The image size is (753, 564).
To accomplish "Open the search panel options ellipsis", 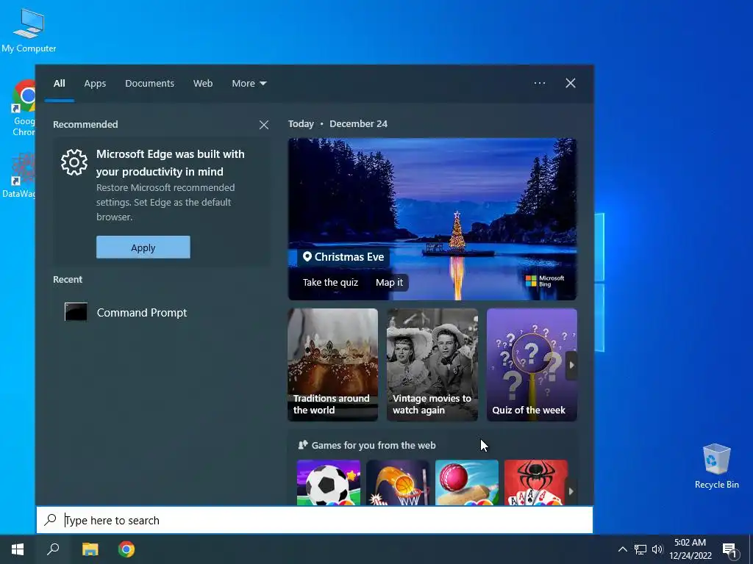I will coord(539,83).
